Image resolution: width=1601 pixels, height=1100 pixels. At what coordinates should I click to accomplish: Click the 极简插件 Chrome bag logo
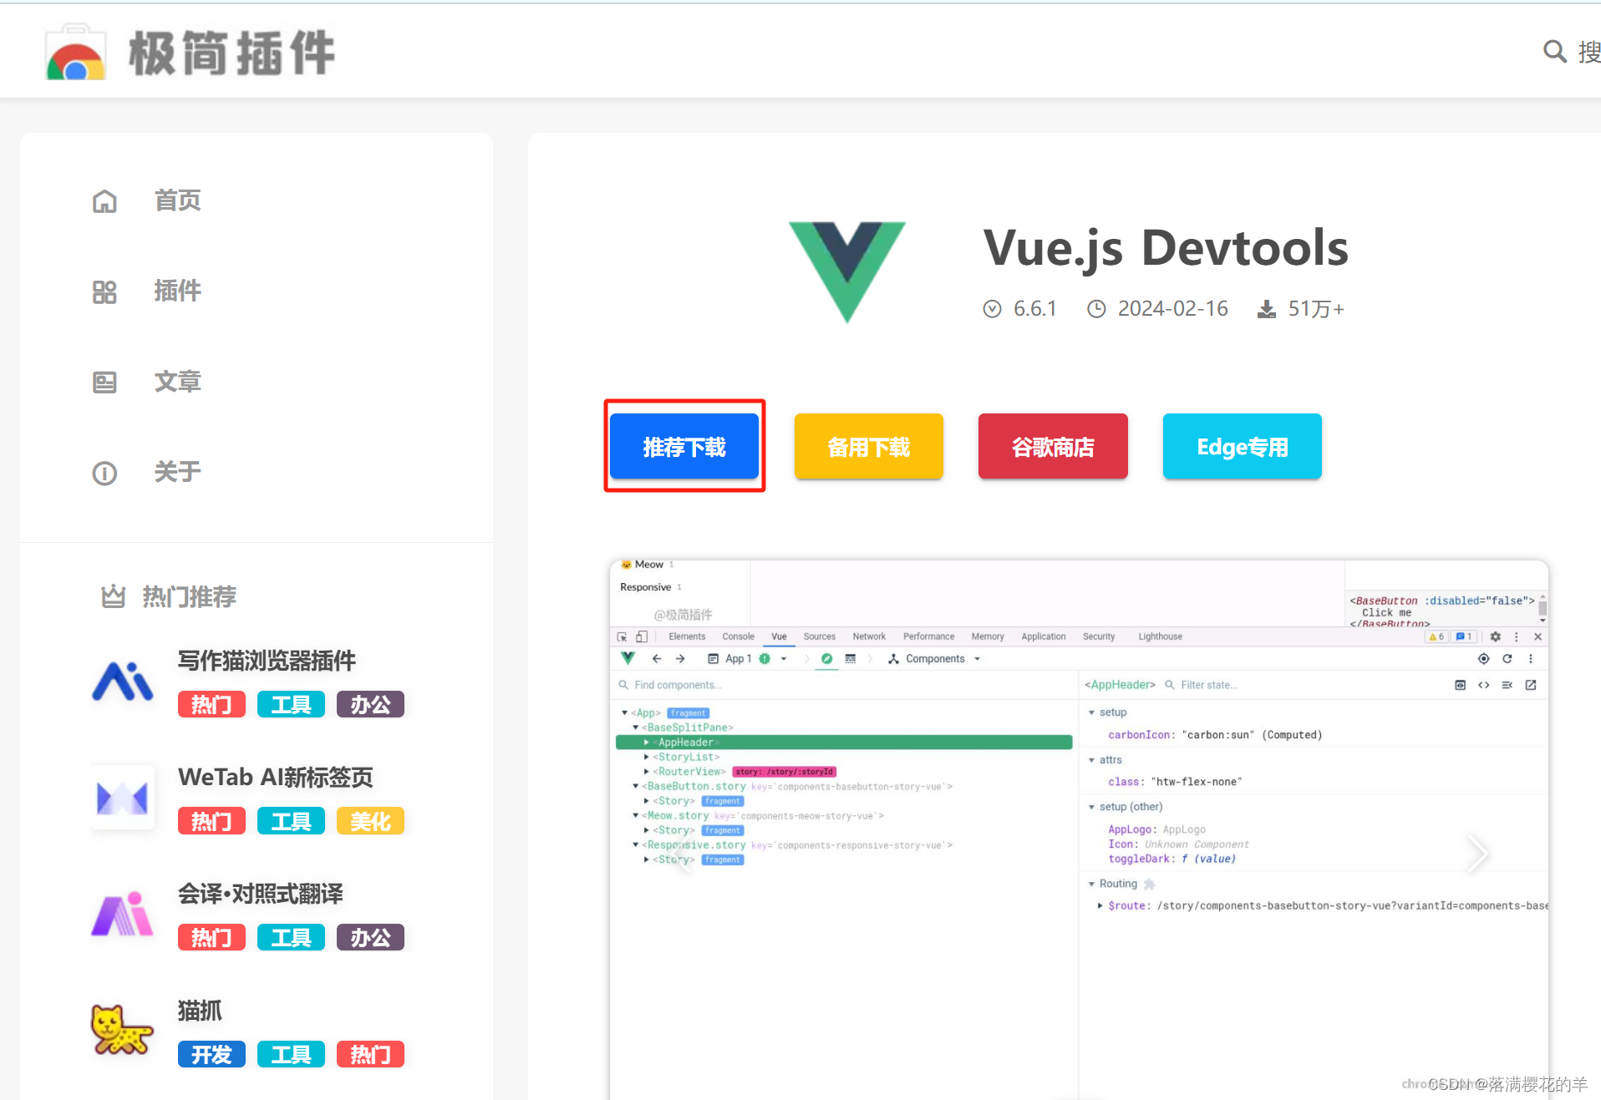tap(75, 53)
